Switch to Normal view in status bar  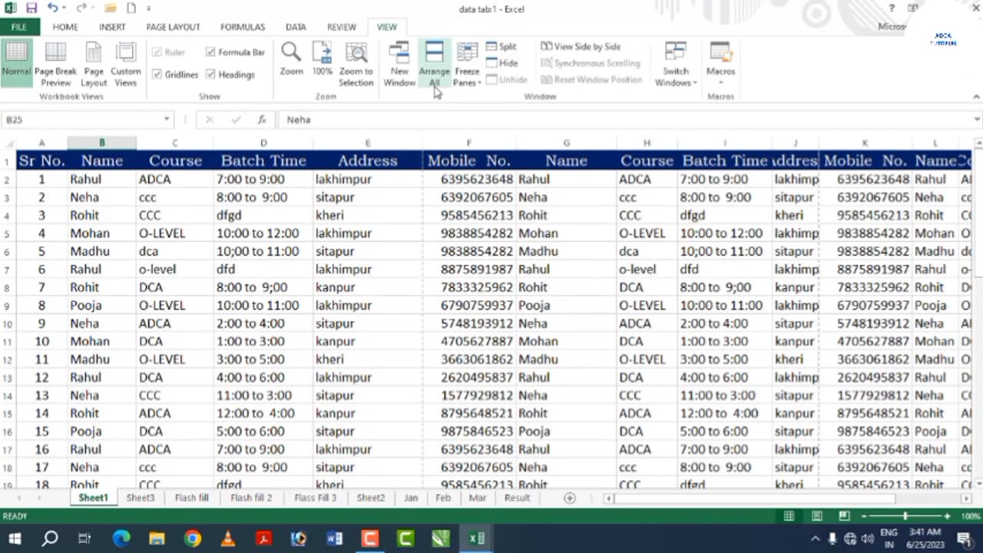789,516
